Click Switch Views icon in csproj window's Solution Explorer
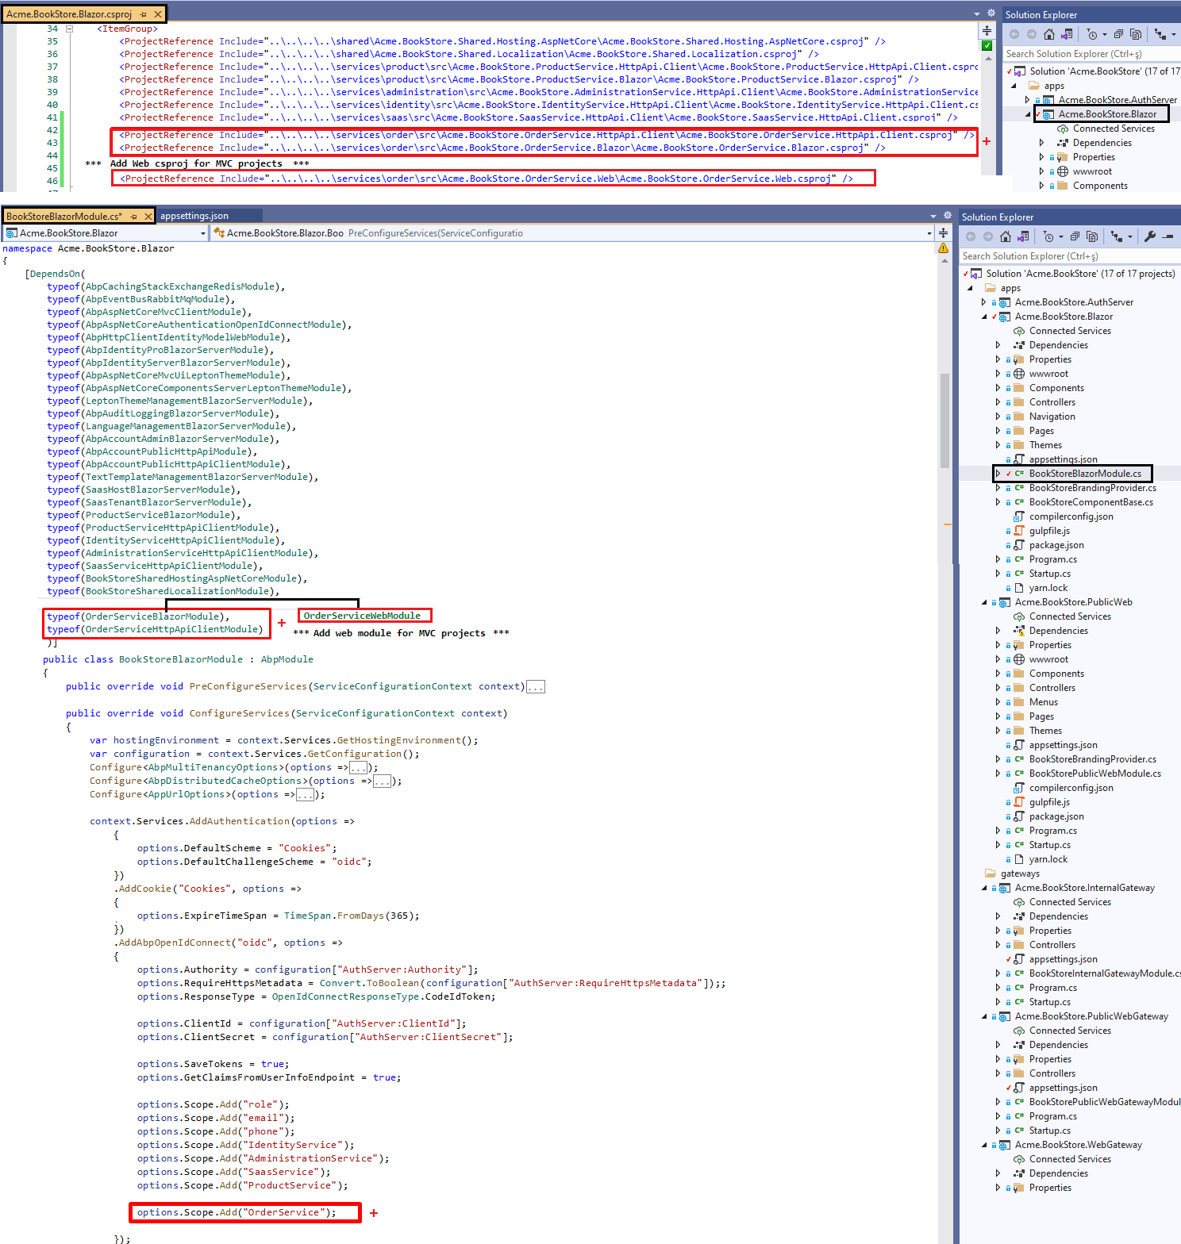1181x1244 pixels. 1067,34
